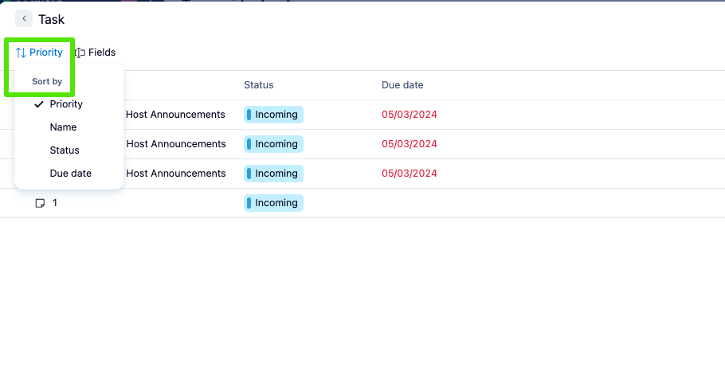725x367 pixels.
Task: Open the task named 1
Action: coord(55,203)
